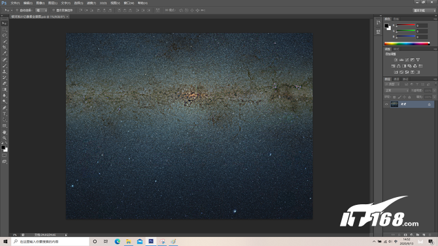Select the Rectangular Marquee tool
Image resolution: width=438 pixels, height=246 pixels.
(4, 29)
